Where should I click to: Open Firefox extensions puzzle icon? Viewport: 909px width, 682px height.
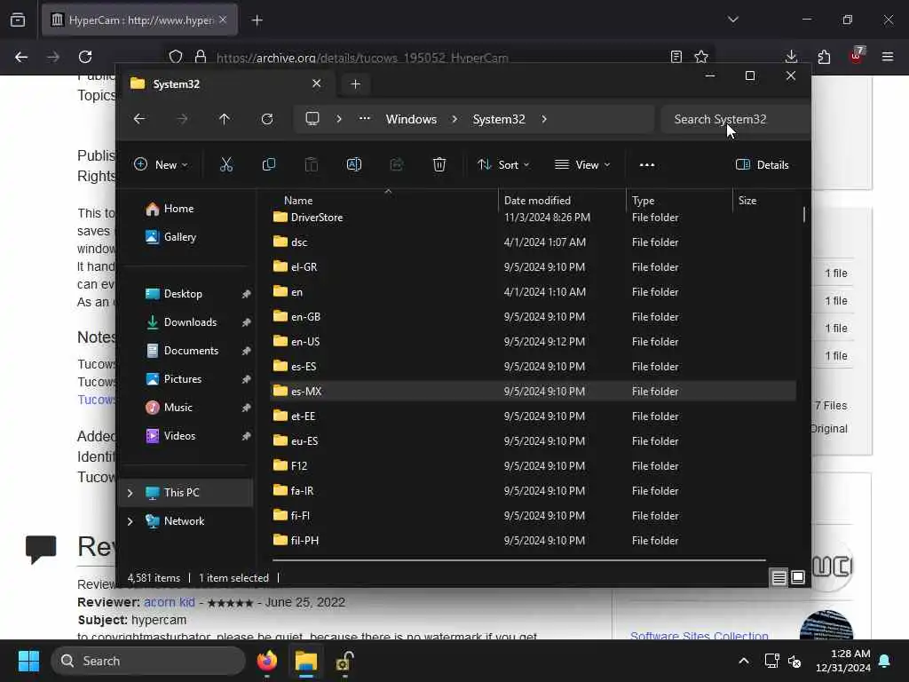tap(824, 57)
